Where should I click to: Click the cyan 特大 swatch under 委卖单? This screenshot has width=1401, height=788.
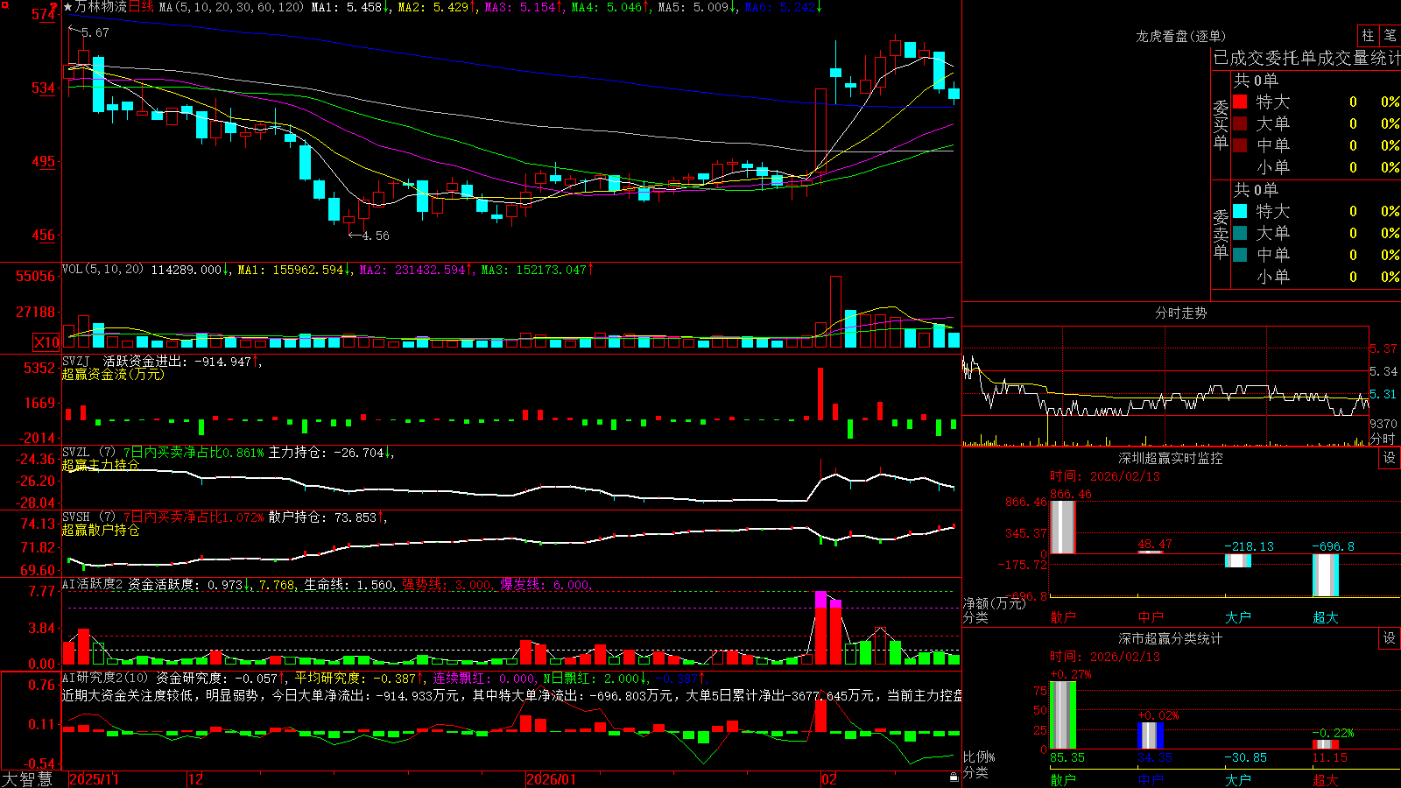click(1240, 211)
